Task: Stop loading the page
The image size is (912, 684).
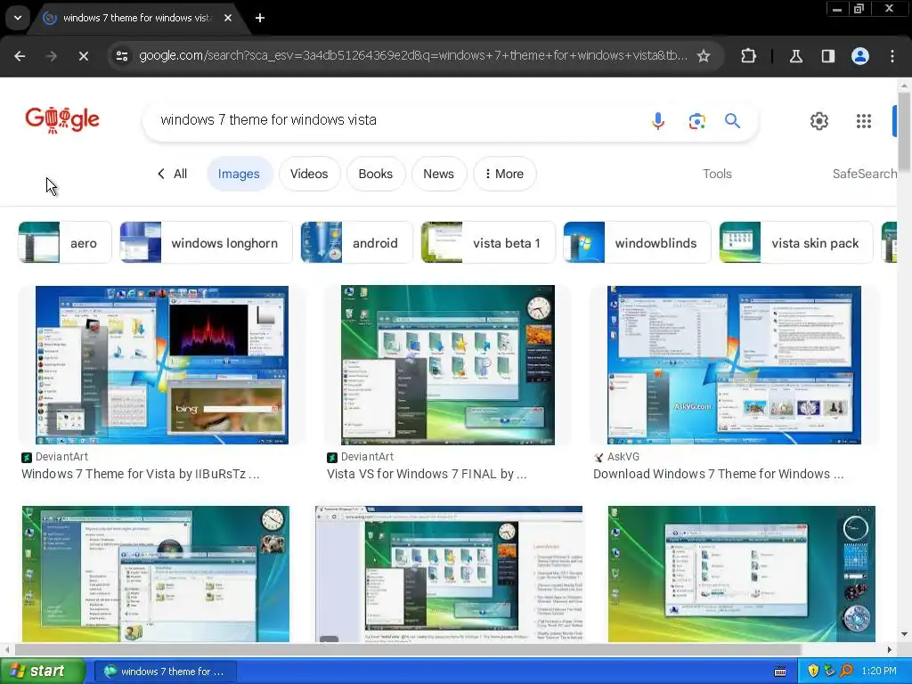Action: coord(83,56)
